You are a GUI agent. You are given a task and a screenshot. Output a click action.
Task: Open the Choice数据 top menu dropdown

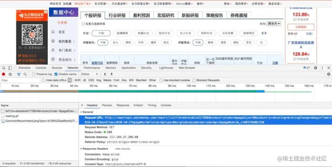tap(184, 4)
